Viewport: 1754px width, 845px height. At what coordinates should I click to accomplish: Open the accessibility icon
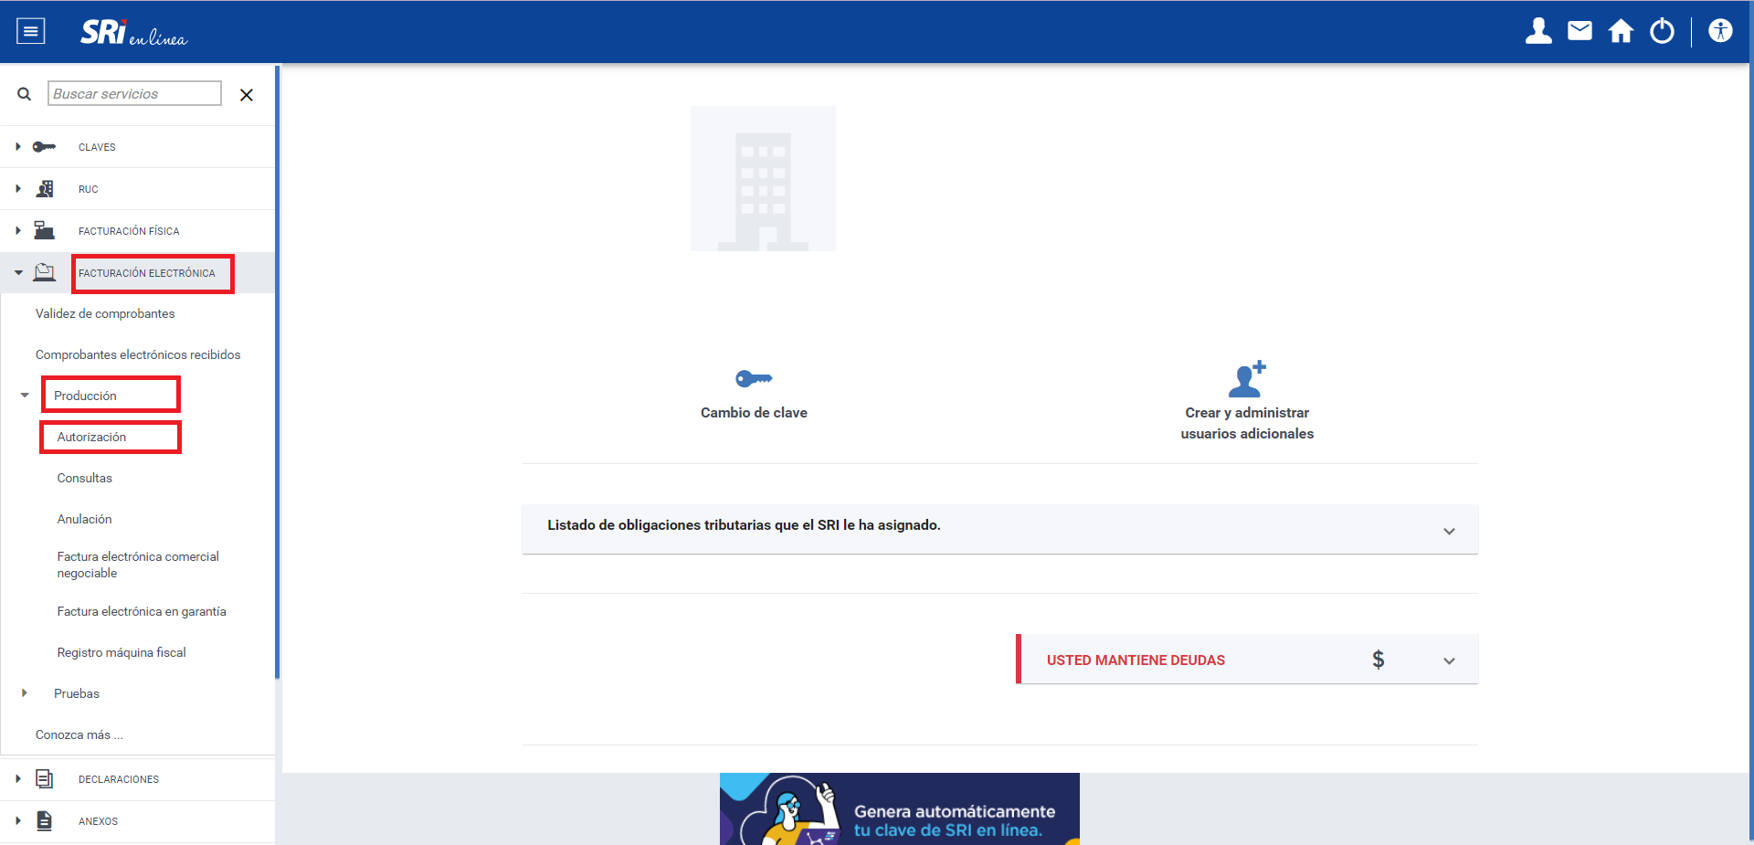[1720, 31]
